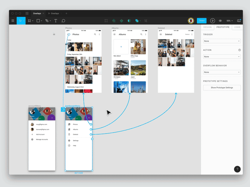Select the Frame tool
This screenshot has width=250, height=187.
[29, 21]
